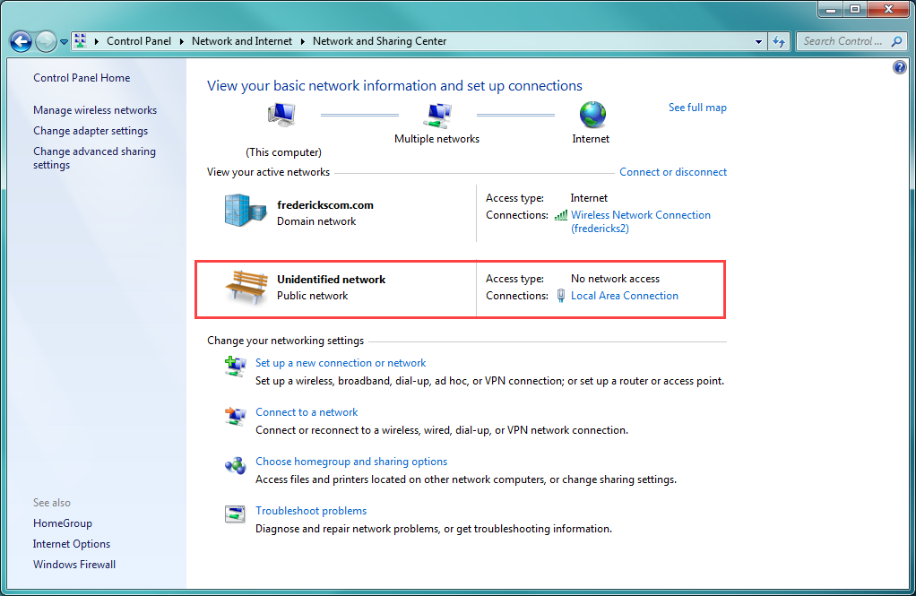The width and height of the screenshot is (916, 596).
Task: Click the wireless signal strength bars icon
Action: coord(561,216)
